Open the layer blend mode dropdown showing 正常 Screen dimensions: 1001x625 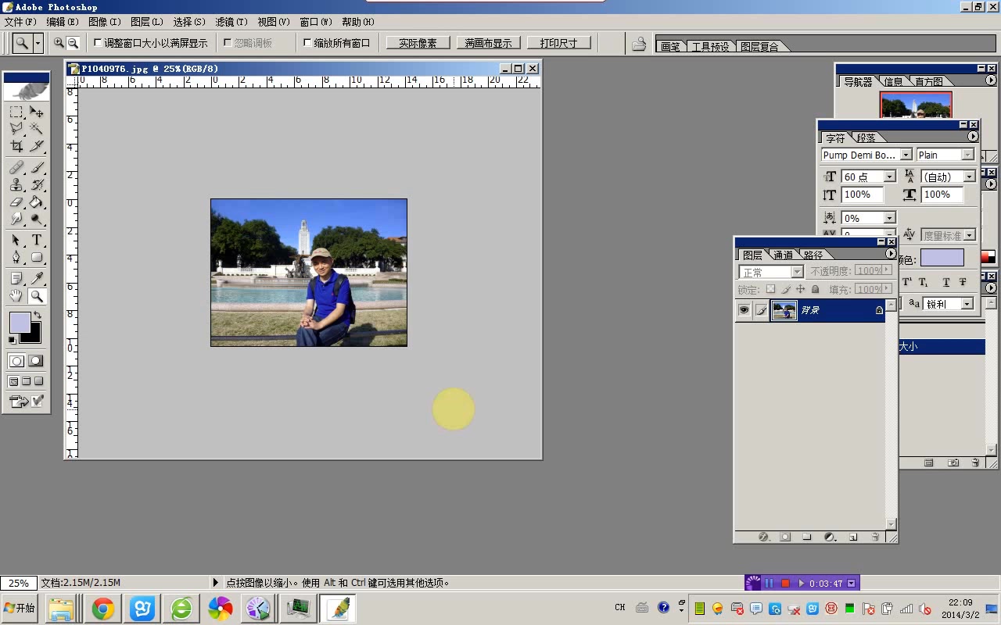point(798,271)
